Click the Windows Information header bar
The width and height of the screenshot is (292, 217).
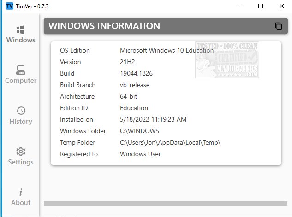point(157,26)
